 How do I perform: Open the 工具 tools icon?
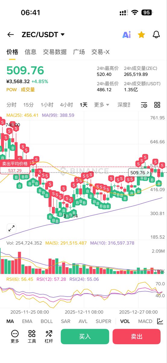(x=32, y=336)
